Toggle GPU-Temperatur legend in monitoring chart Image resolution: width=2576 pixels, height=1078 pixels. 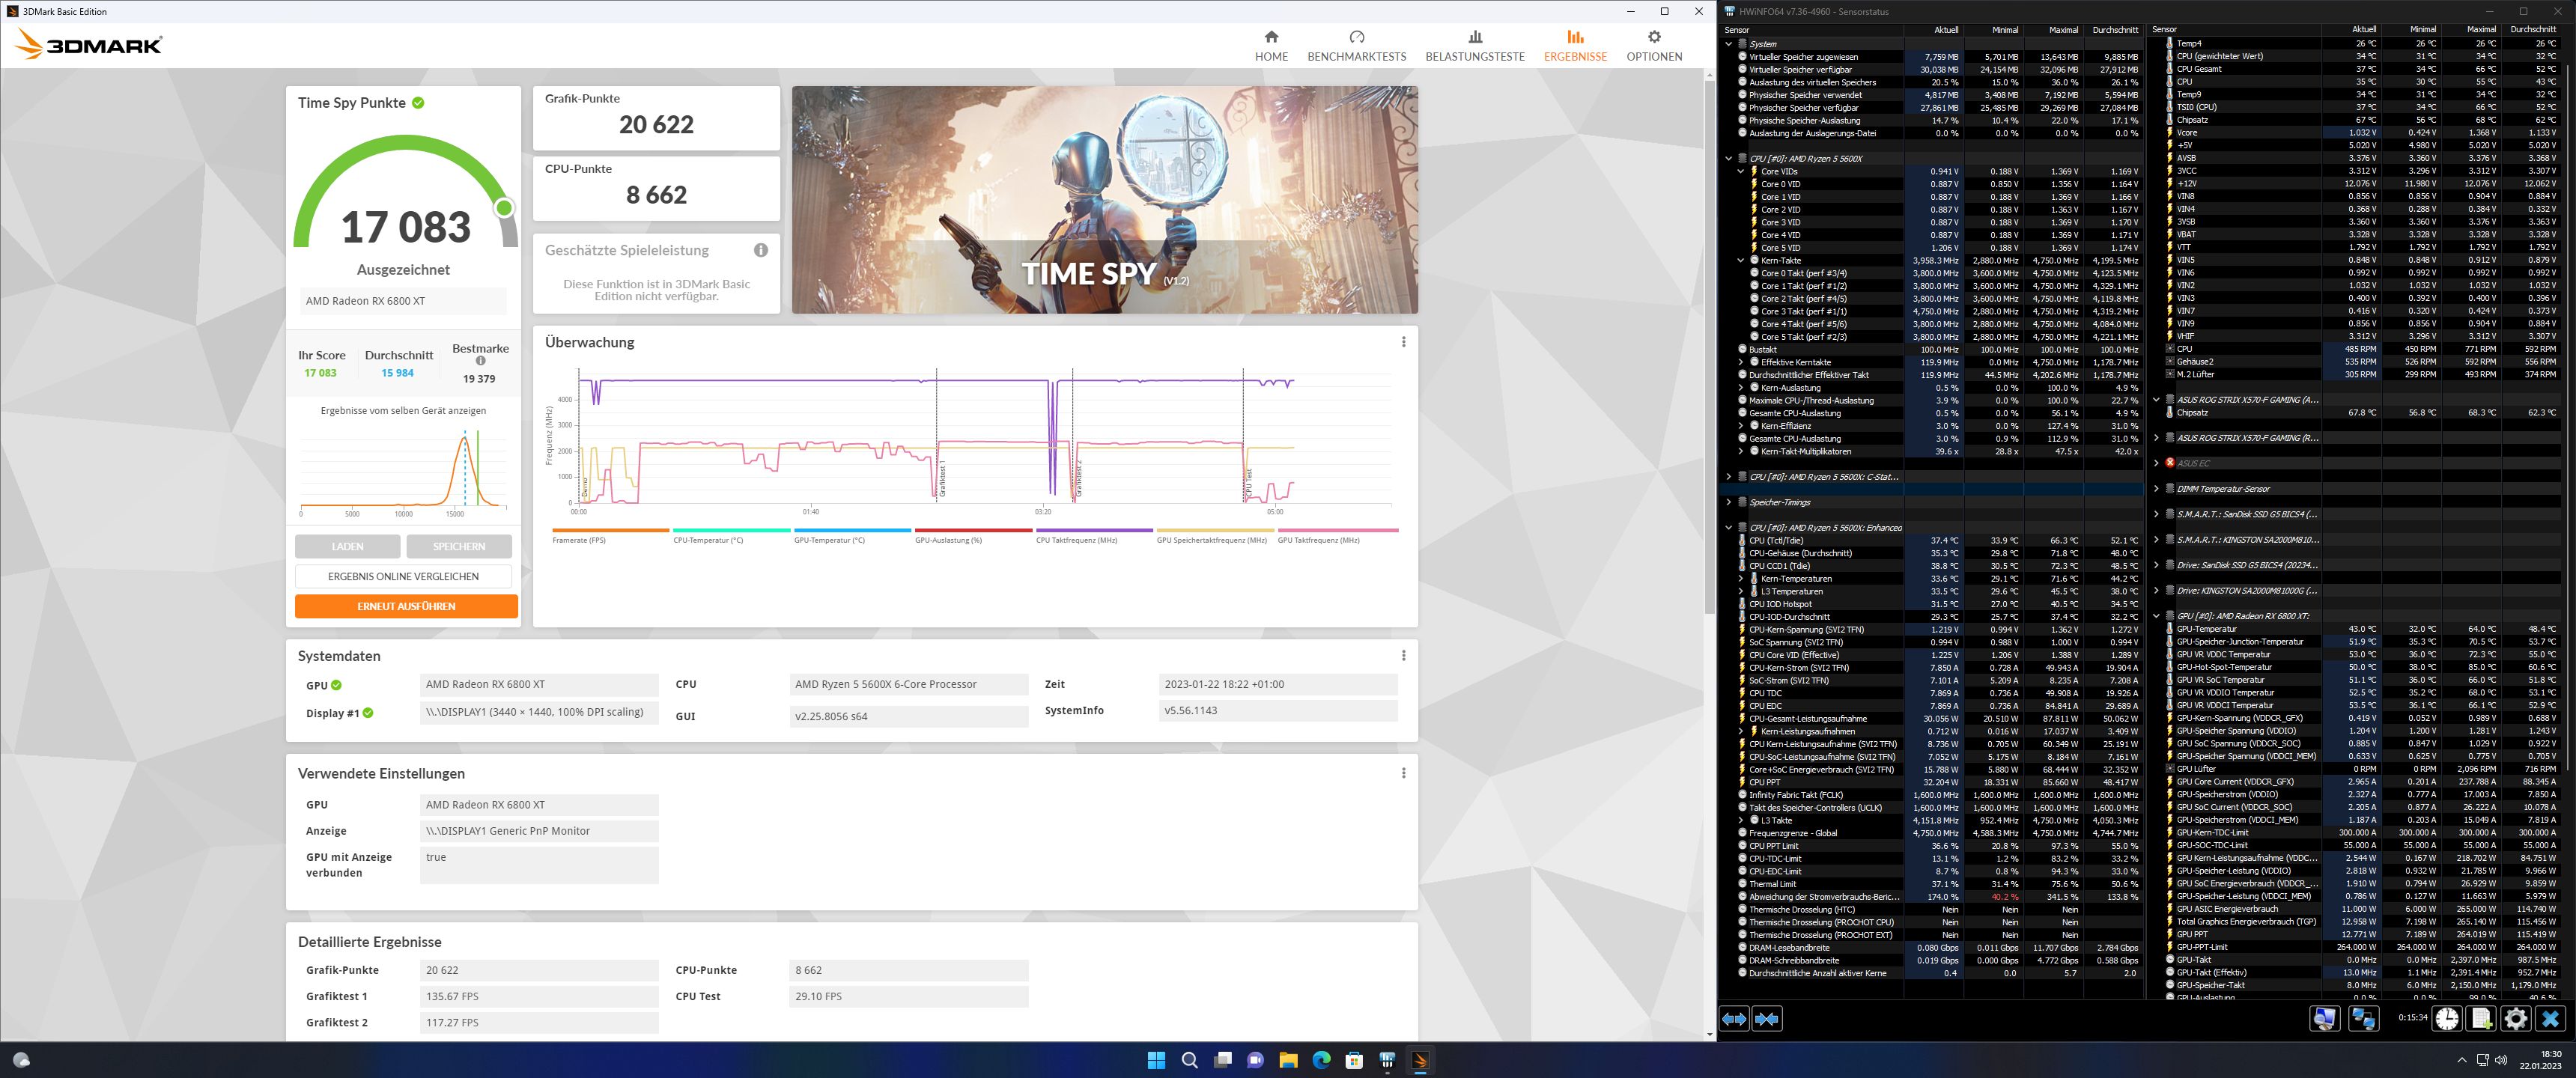(x=829, y=540)
